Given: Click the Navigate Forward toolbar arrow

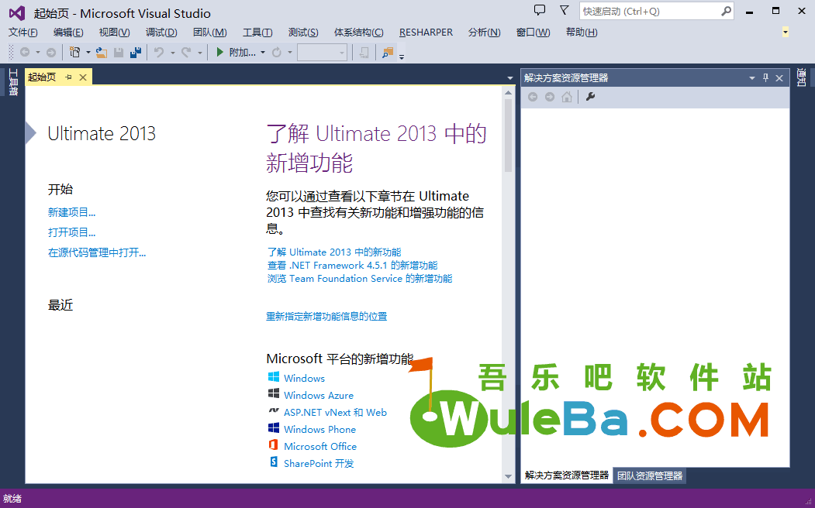Looking at the screenshot, I should click(x=51, y=52).
